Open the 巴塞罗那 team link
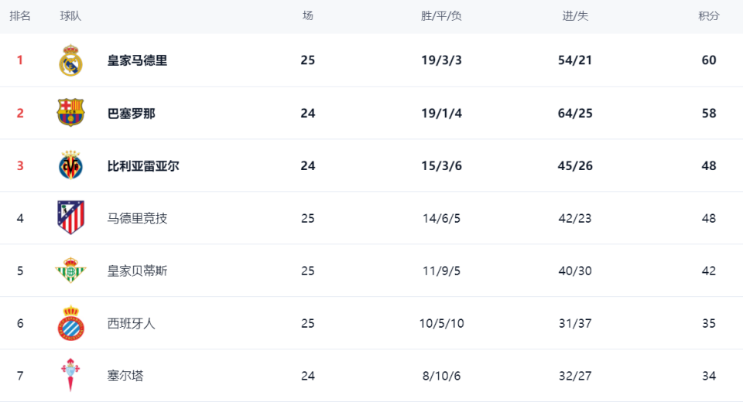Image resolution: width=743 pixels, height=402 pixels. [131, 113]
